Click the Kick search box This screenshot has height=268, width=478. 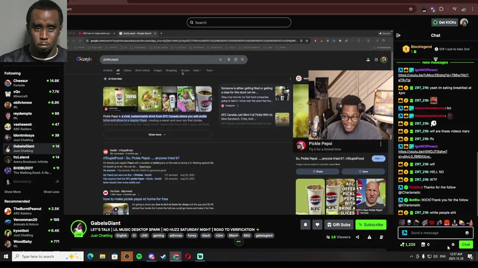(x=239, y=22)
